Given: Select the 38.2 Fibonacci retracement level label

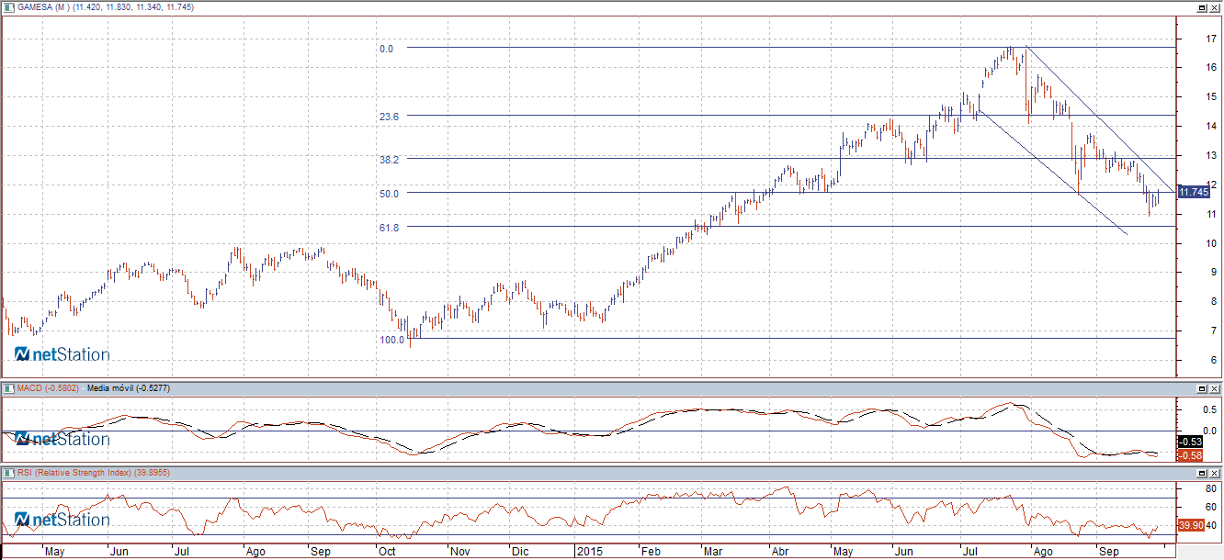Looking at the screenshot, I should click(x=389, y=159).
